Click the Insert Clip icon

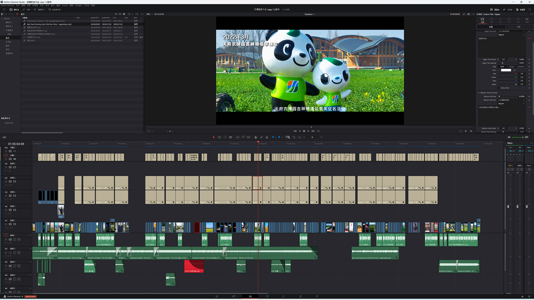237,137
